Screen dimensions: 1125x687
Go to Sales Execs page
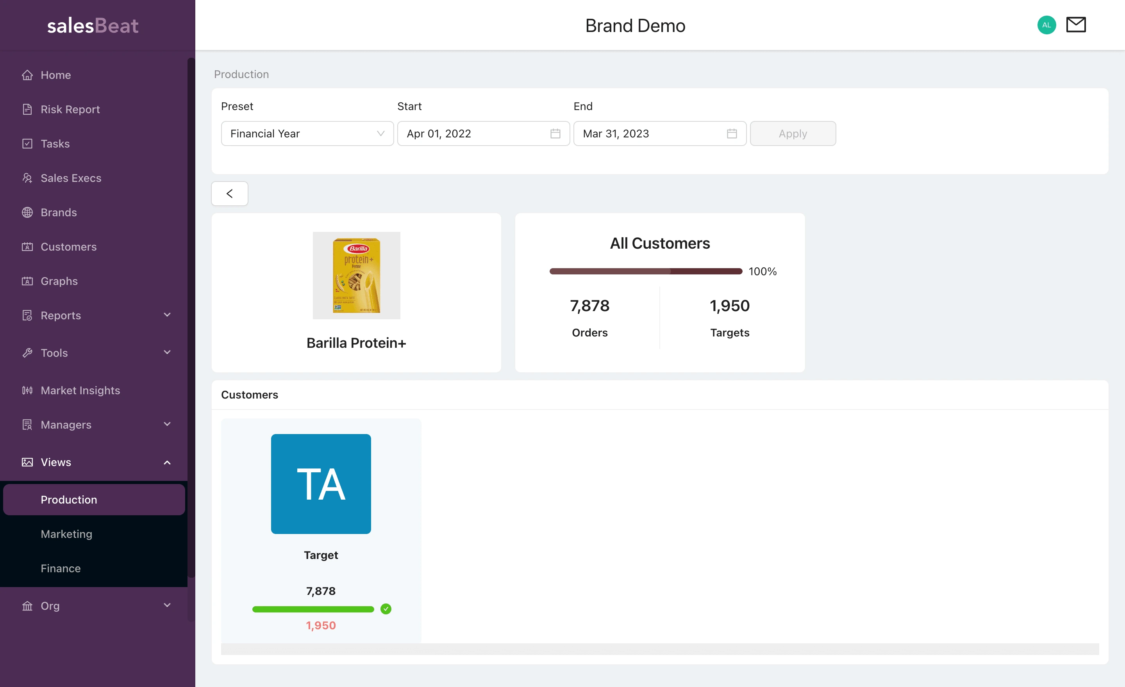click(x=71, y=178)
